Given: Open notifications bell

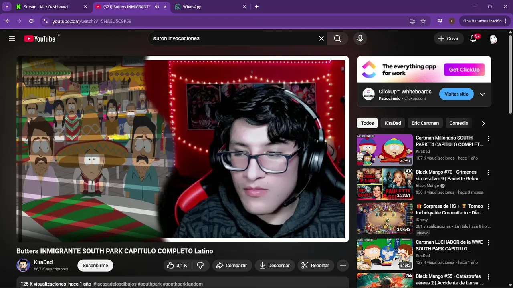Looking at the screenshot, I should click(473, 38).
